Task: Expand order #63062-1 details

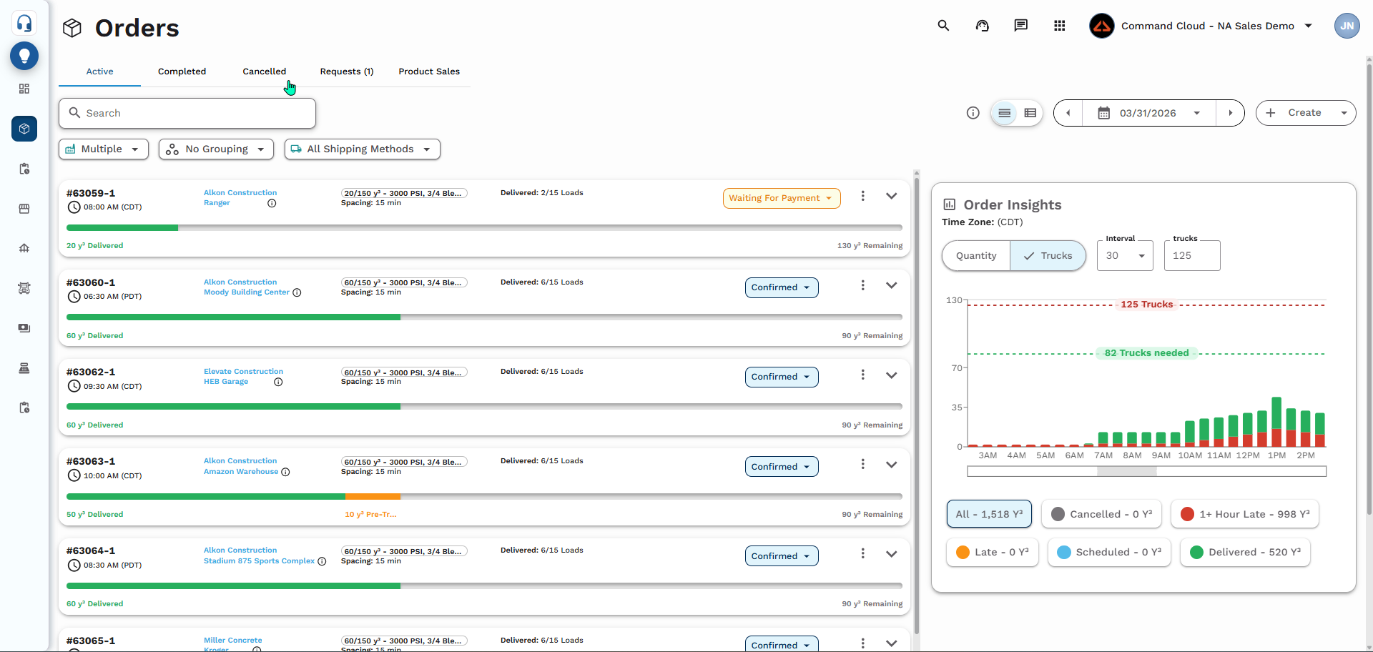Action: (892, 375)
